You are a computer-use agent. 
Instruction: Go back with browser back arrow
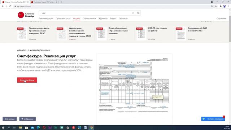(x=3, y=6)
